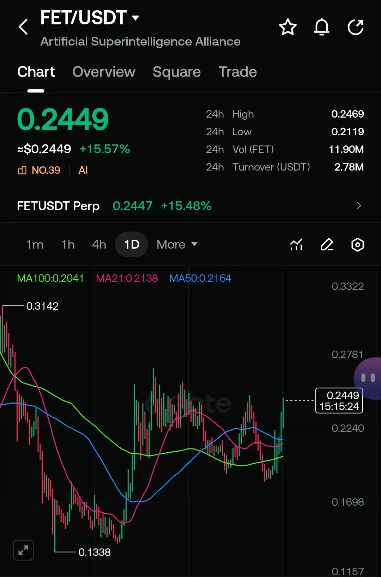The image size is (381, 577).
Task: Tap the current price 0.2449 headline
Action: coord(63,119)
